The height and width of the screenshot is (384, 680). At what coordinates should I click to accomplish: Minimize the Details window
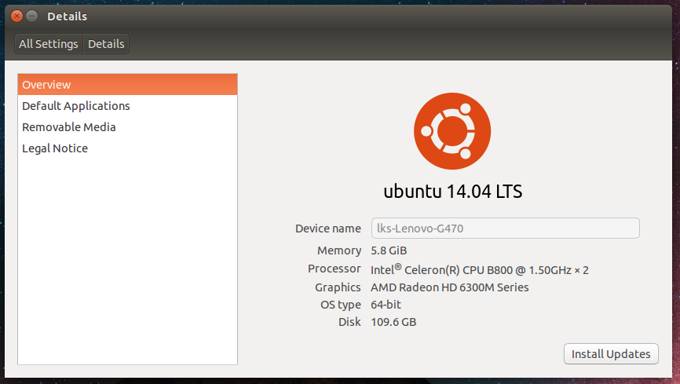31,16
